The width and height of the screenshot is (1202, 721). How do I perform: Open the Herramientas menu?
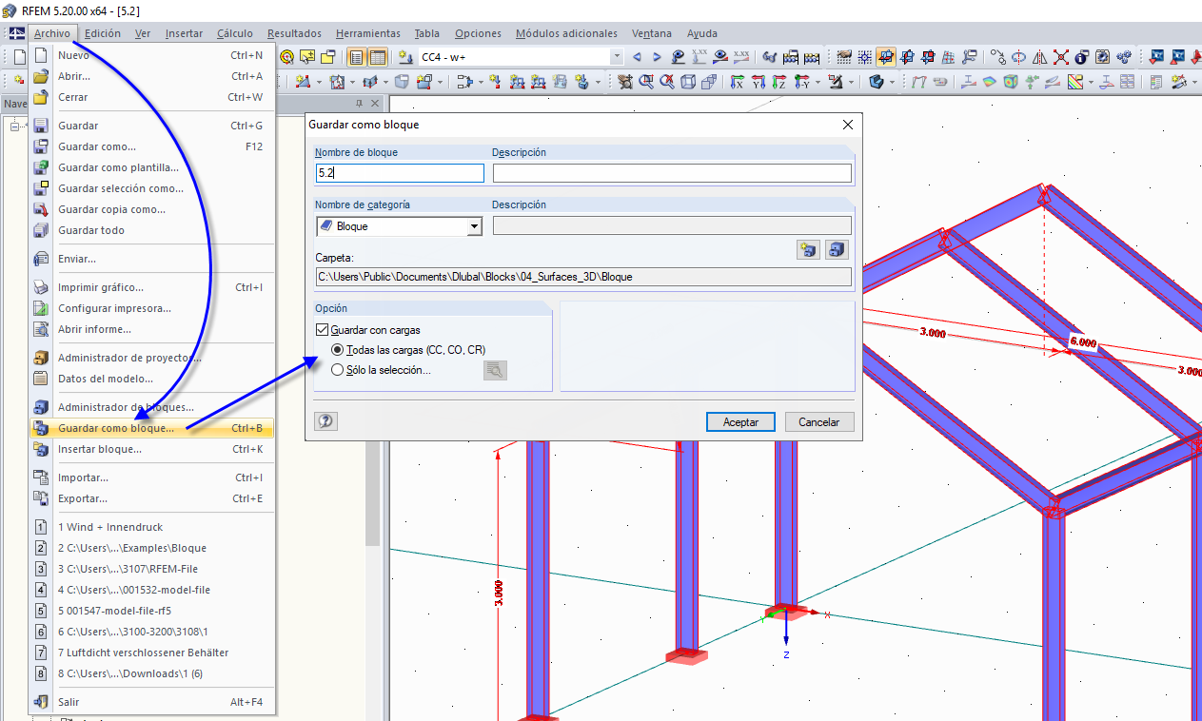[368, 33]
